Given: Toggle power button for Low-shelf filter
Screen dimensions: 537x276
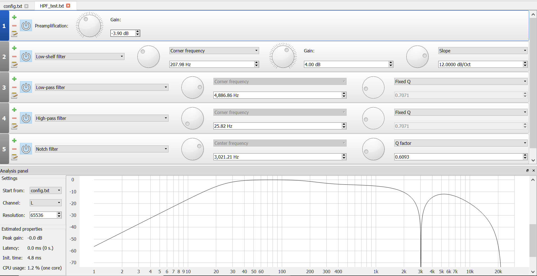Looking at the screenshot, I should tap(26, 57).
